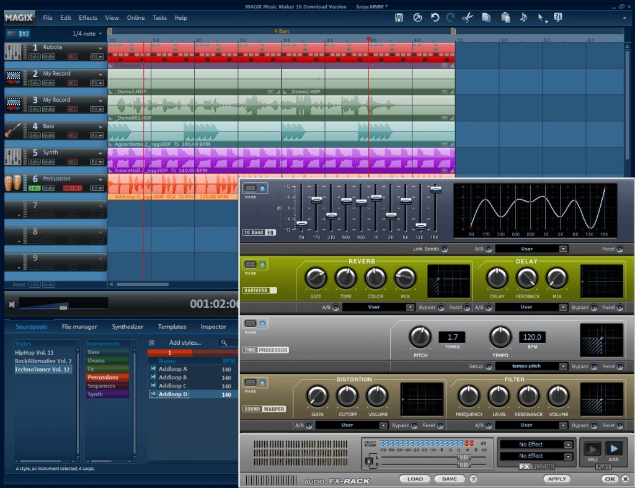Solo the Robota track
Screen dimensions: 635x488
click(x=35, y=56)
